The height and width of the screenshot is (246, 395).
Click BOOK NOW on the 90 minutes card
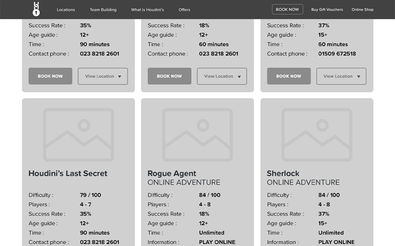click(50, 76)
